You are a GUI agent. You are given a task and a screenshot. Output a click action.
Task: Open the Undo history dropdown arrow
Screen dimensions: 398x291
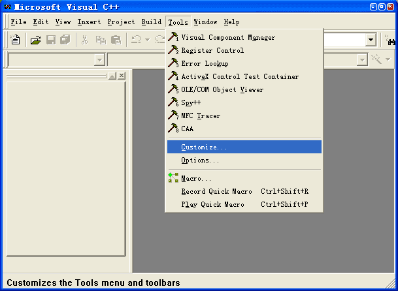pyautogui.click(x=148, y=40)
